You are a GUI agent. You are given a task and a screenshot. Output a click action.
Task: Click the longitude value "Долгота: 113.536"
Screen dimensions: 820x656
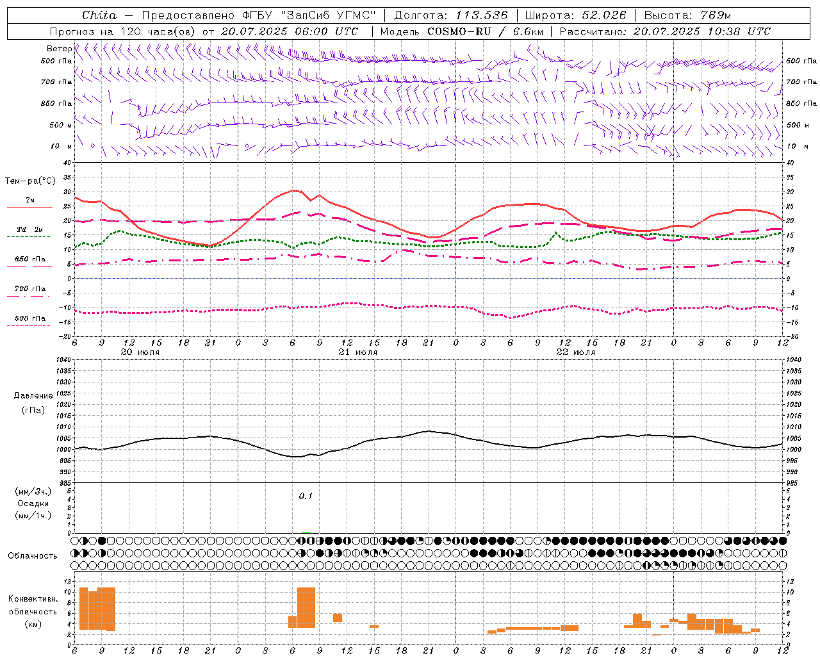pyautogui.click(x=451, y=15)
